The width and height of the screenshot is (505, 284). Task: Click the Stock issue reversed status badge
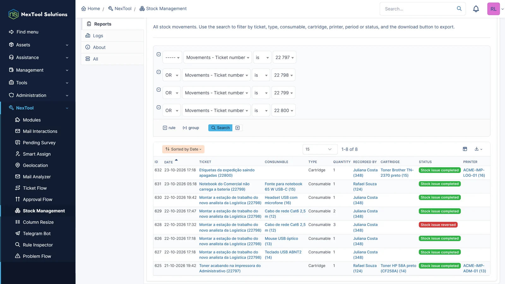tap(438, 225)
